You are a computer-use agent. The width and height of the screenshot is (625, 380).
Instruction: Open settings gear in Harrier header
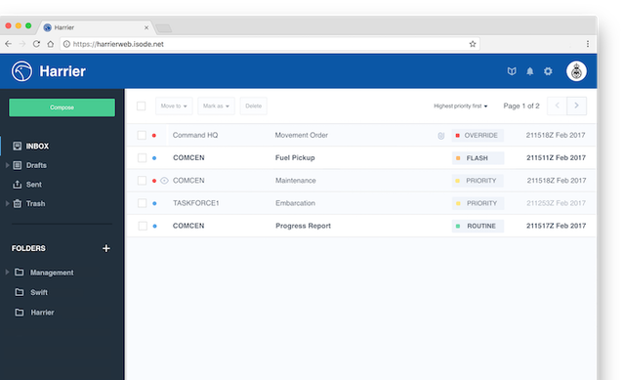[548, 71]
